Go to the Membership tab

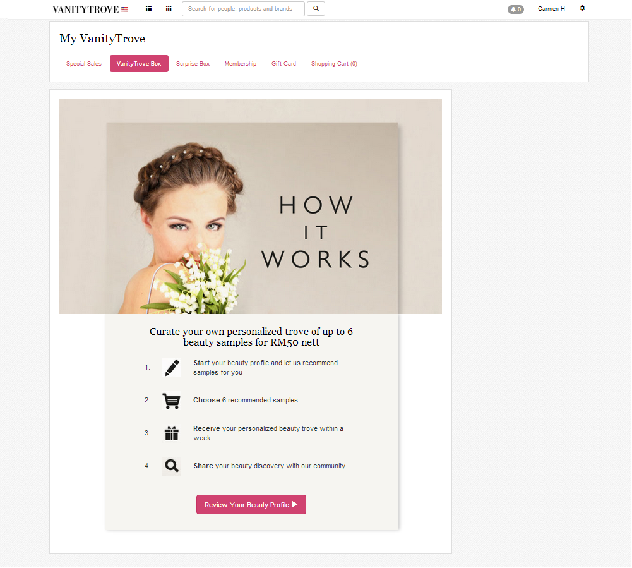[x=241, y=64]
